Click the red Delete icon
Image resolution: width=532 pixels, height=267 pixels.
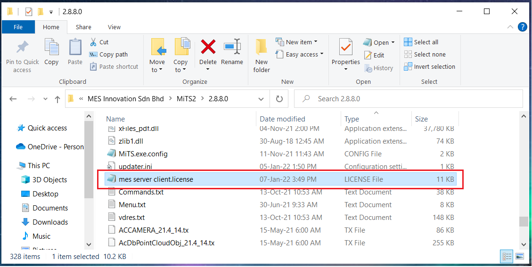[x=208, y=47]
